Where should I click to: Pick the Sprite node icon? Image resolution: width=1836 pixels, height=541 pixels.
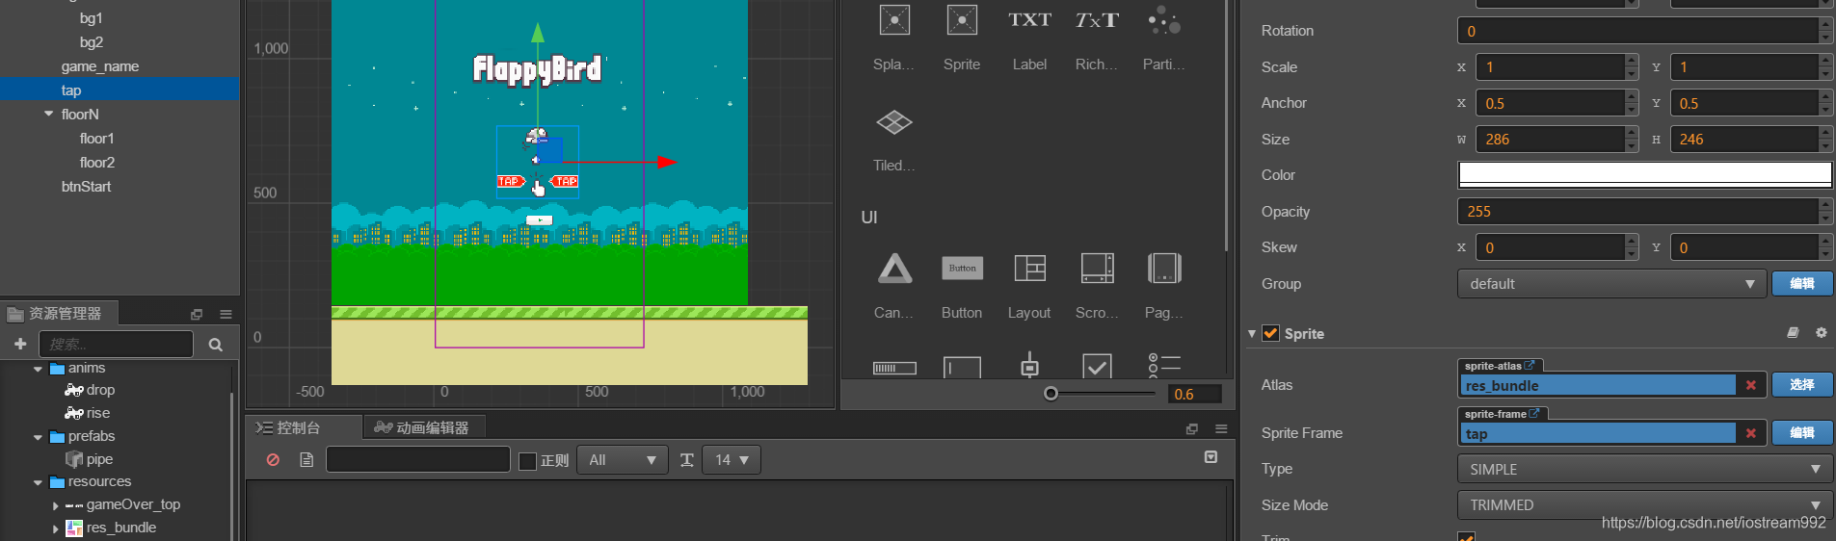(962, 20)
